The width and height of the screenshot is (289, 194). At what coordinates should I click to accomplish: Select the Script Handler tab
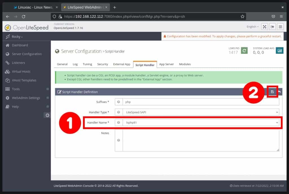(x=145, y=65)
